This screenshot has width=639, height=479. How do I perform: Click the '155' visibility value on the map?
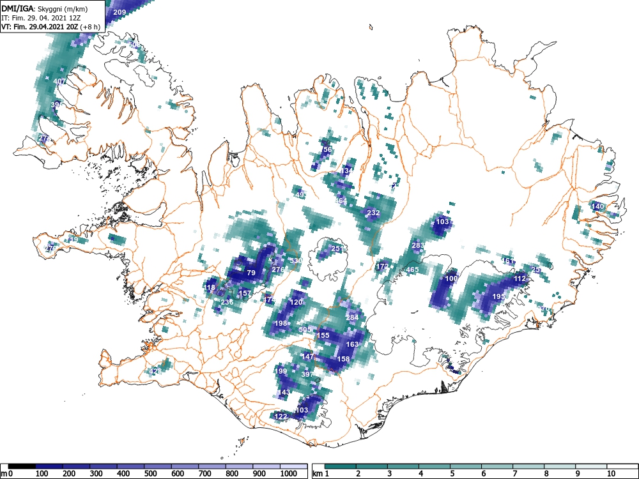pyautogui.click(x=323, y=335)
